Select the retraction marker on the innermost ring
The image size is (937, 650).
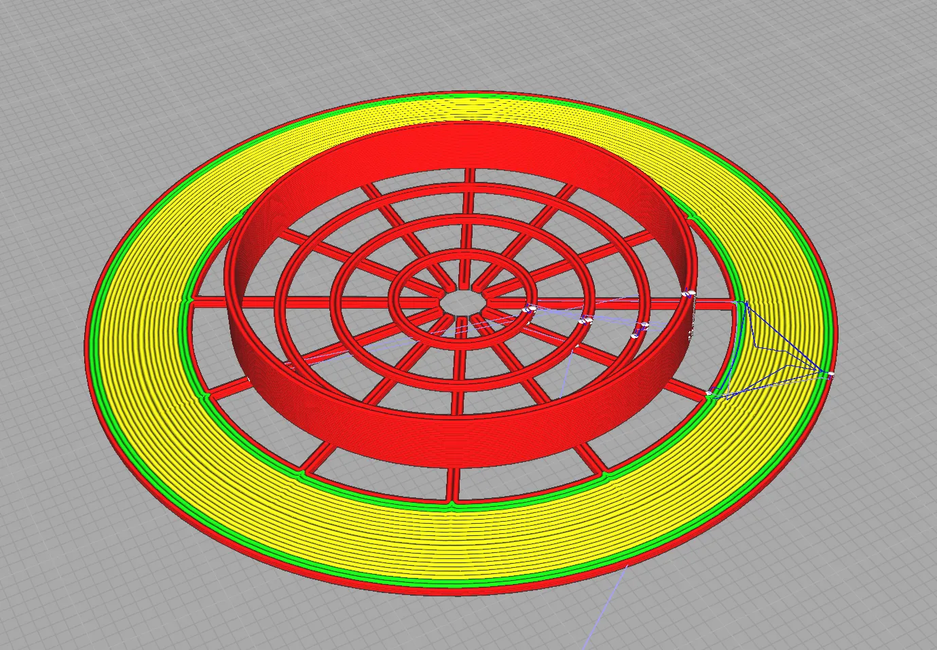click(531, 309)
